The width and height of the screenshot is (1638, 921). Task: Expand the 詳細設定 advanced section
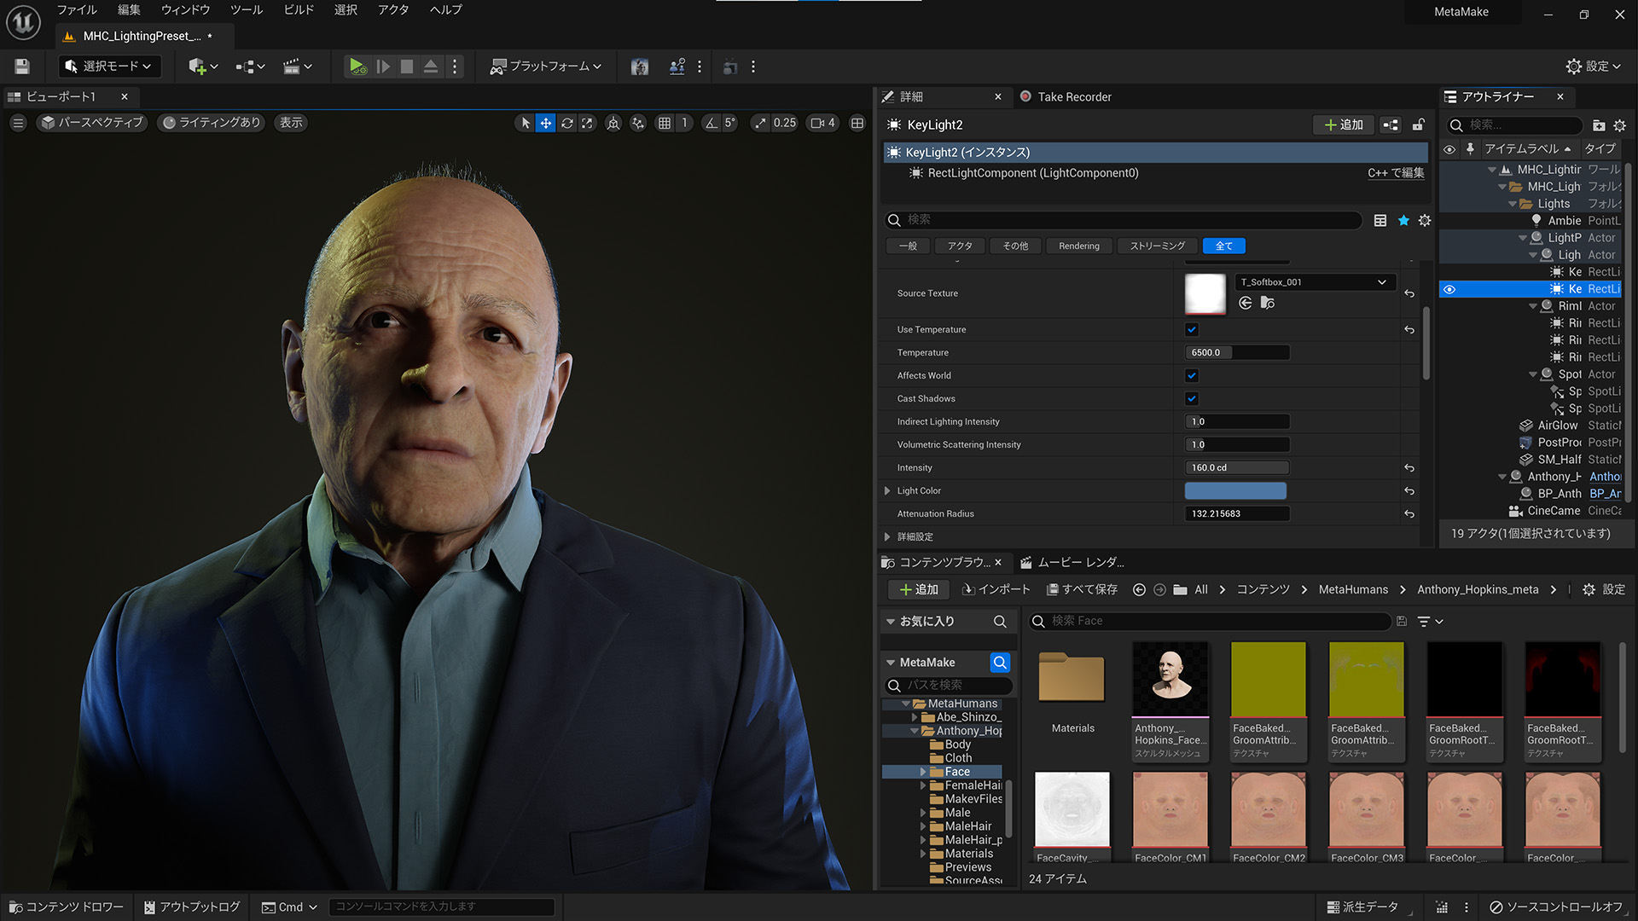click(x=887, y=536)
